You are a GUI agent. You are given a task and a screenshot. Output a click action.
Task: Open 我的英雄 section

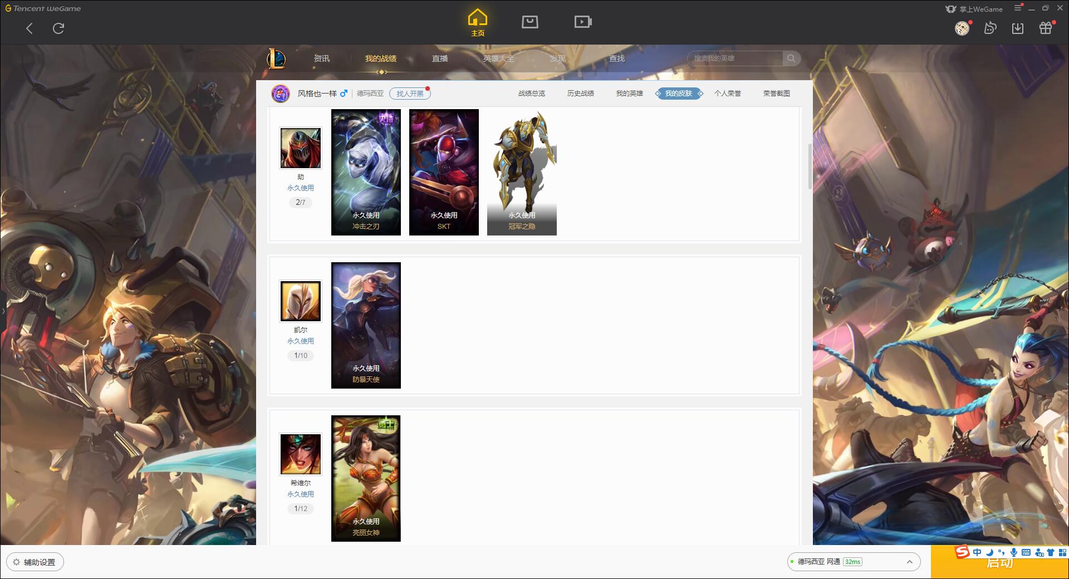click(x=630, y=94)
